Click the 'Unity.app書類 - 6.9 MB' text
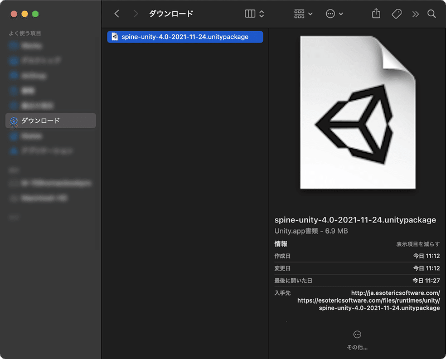The width and height of the screenshot is (446, 359). coord(311,231)
